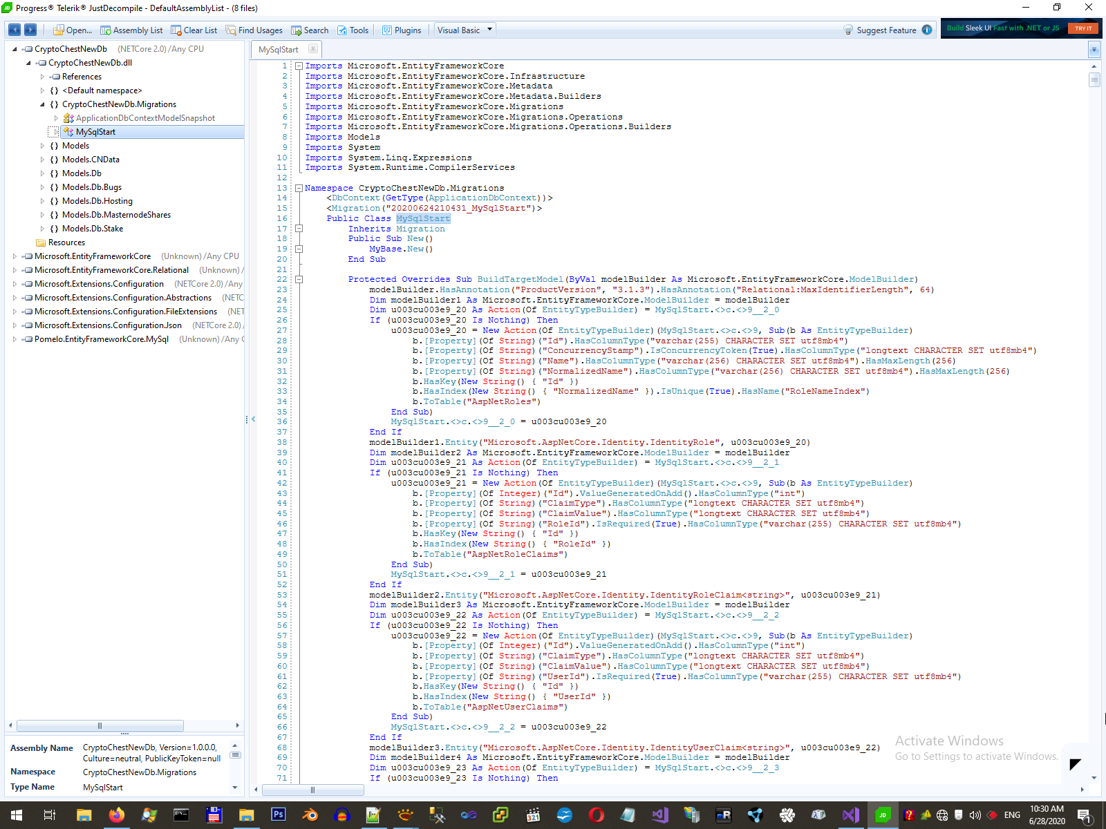Click the code editor scroll up arrow

tap(1094, 67)
